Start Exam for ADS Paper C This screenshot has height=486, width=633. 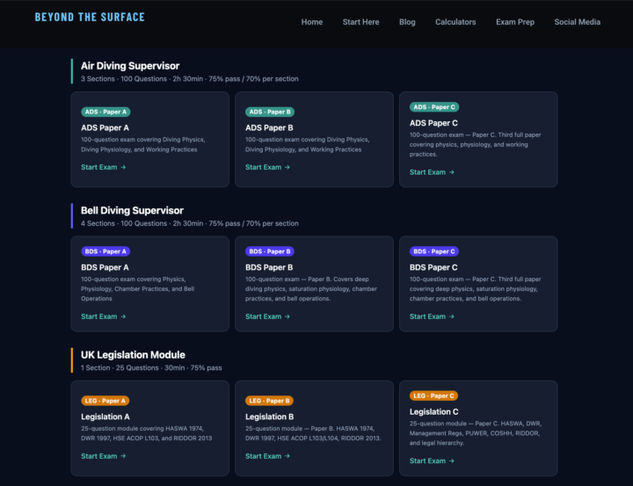click(x=432, y=172)
